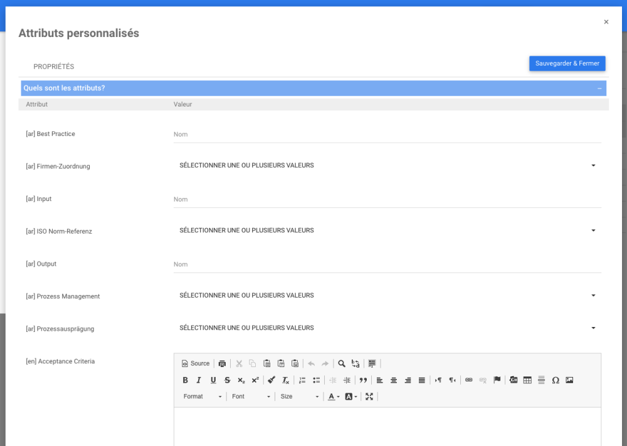Maximize the editor with the expand icon
The image size is (627, 446).
[x=369, y=397]
